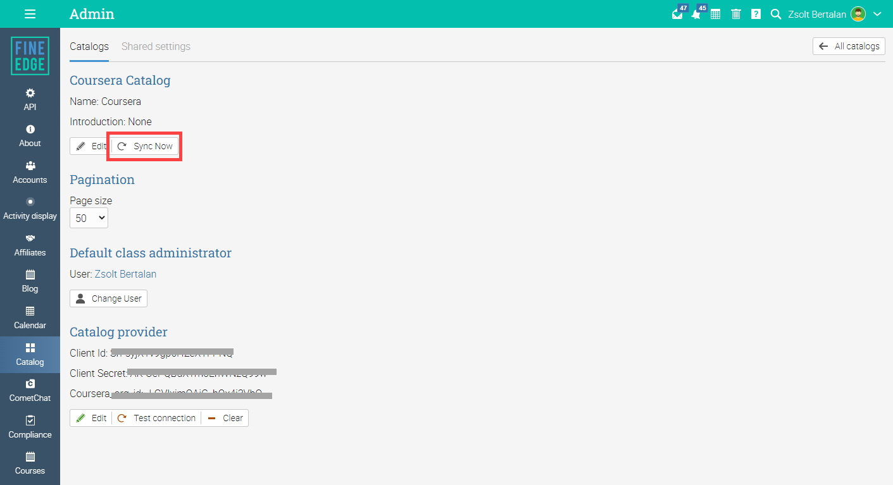Open Activity display in the sidebar

pos(30,208)
